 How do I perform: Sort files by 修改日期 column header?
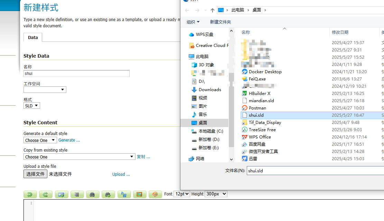tap(340, 32)
